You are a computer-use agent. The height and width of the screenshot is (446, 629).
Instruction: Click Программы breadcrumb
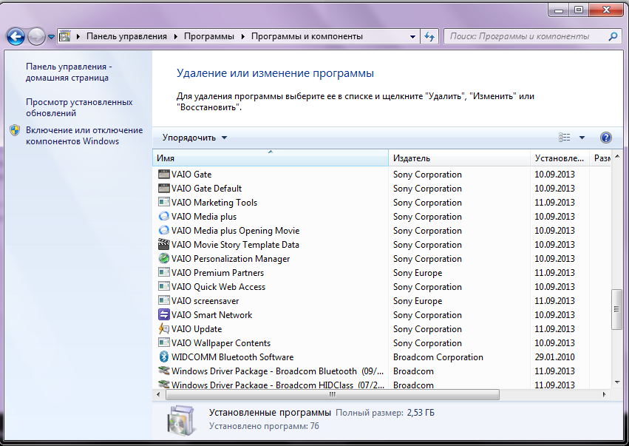pos(209,36)
